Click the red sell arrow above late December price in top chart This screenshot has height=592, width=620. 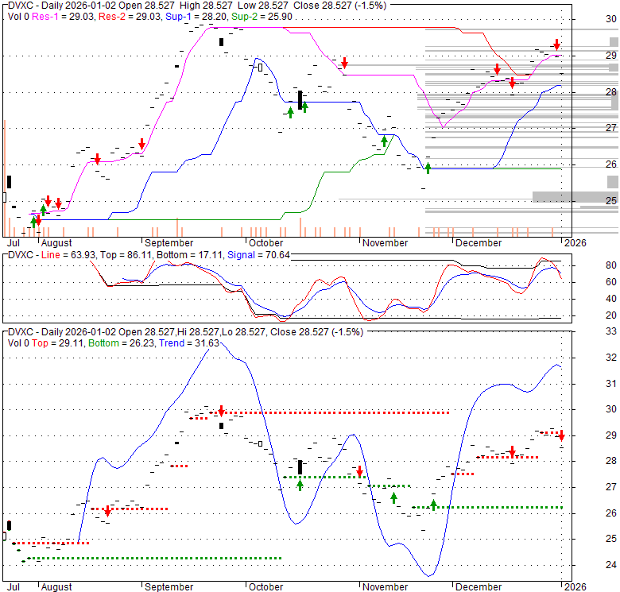point(557,45)
